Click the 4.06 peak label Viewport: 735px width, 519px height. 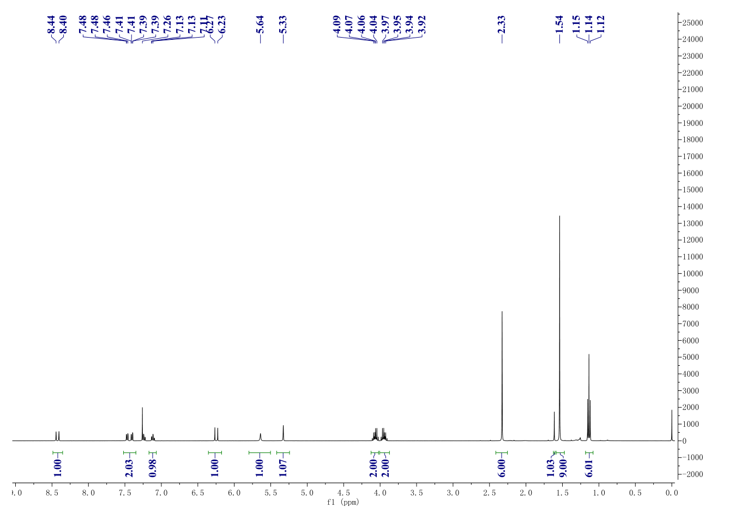click(x=361, y=25)
